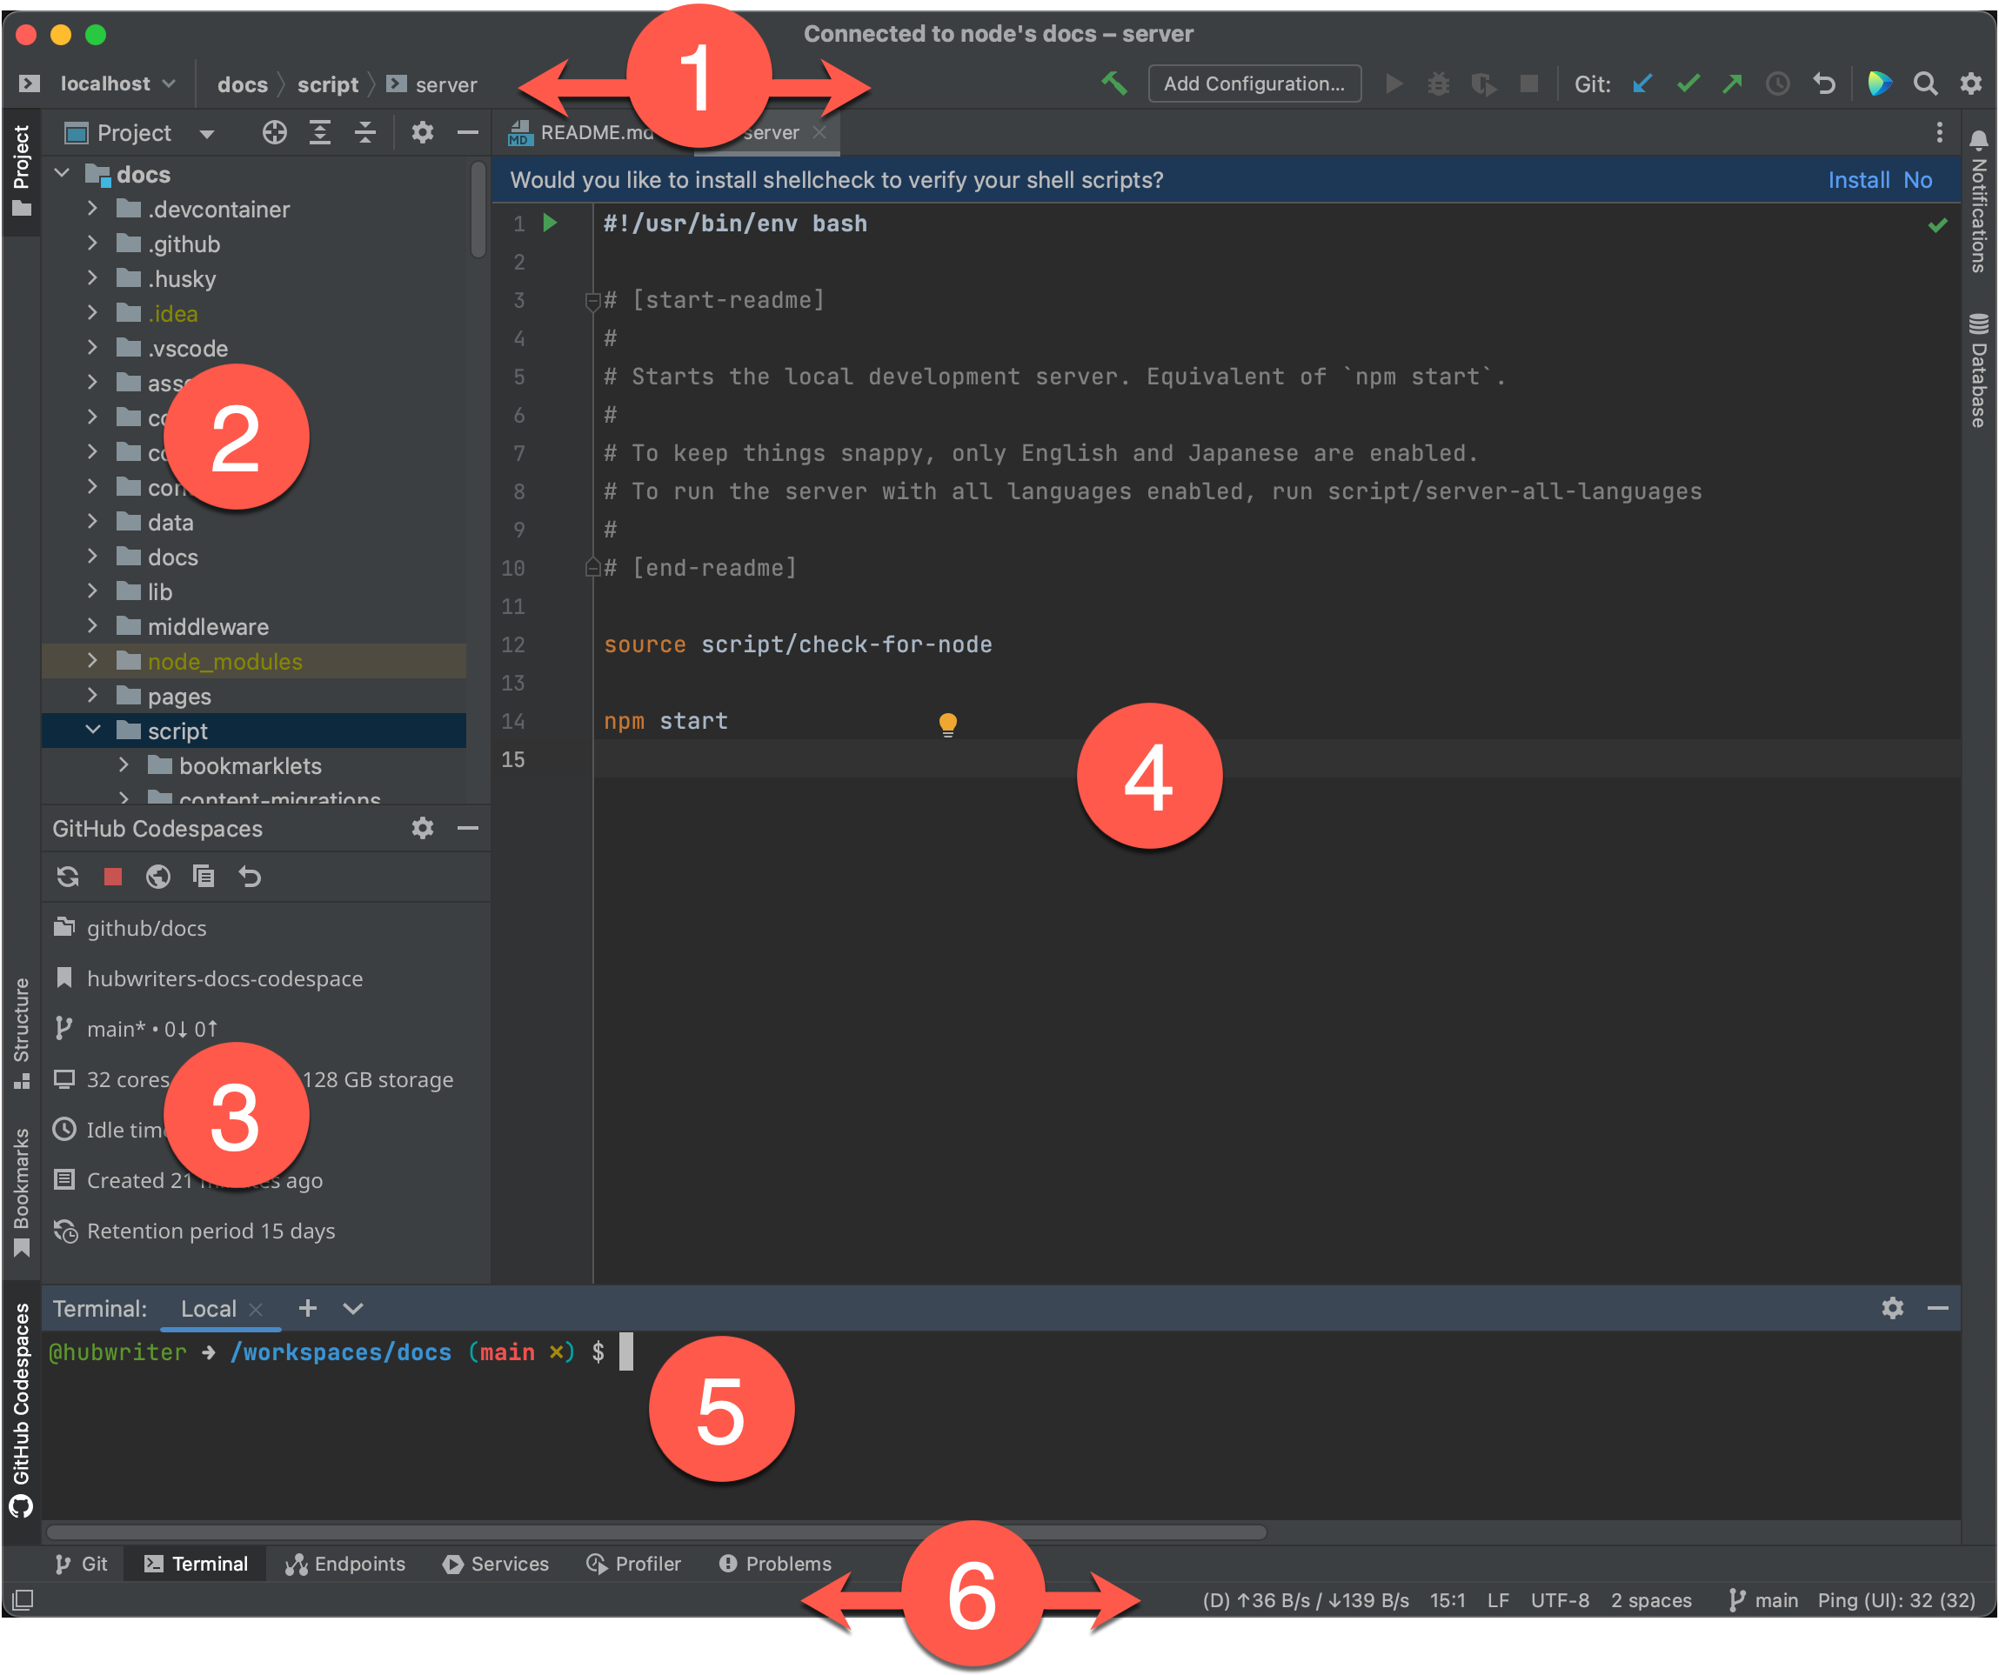Click the Codespaces copy logs icon
The image size is (1999, 1675).
pyautogui.click(x=203, y=876)
